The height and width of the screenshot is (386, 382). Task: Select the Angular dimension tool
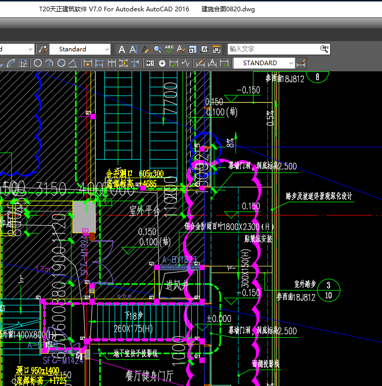click(x=73, y=63)
